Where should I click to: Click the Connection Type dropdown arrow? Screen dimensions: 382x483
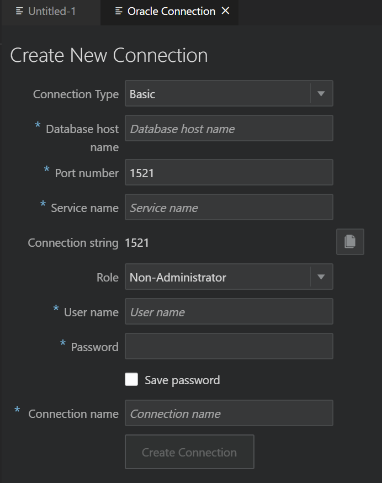click(x=321, y=93)
